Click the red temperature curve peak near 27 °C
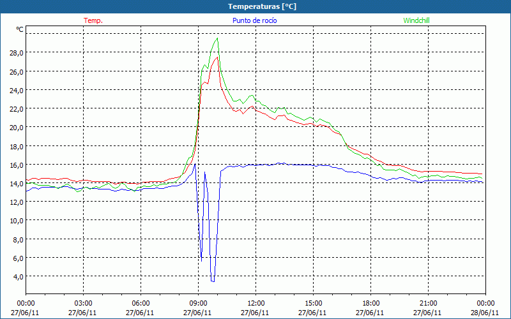 [217, 57]
